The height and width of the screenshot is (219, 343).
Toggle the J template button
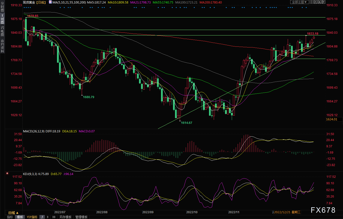click(42, 217)
